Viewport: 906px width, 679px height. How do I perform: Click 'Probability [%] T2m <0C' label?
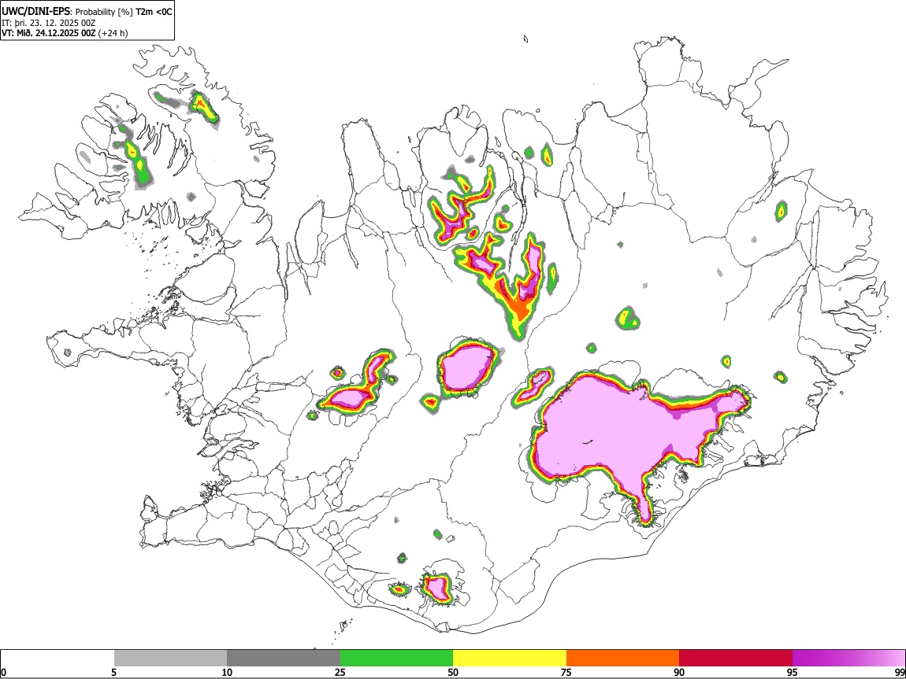[124, 12]
